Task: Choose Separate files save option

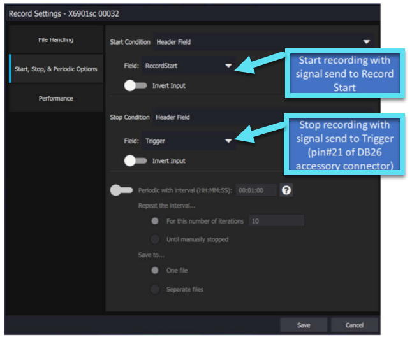Action: click(x=154, y=289)
